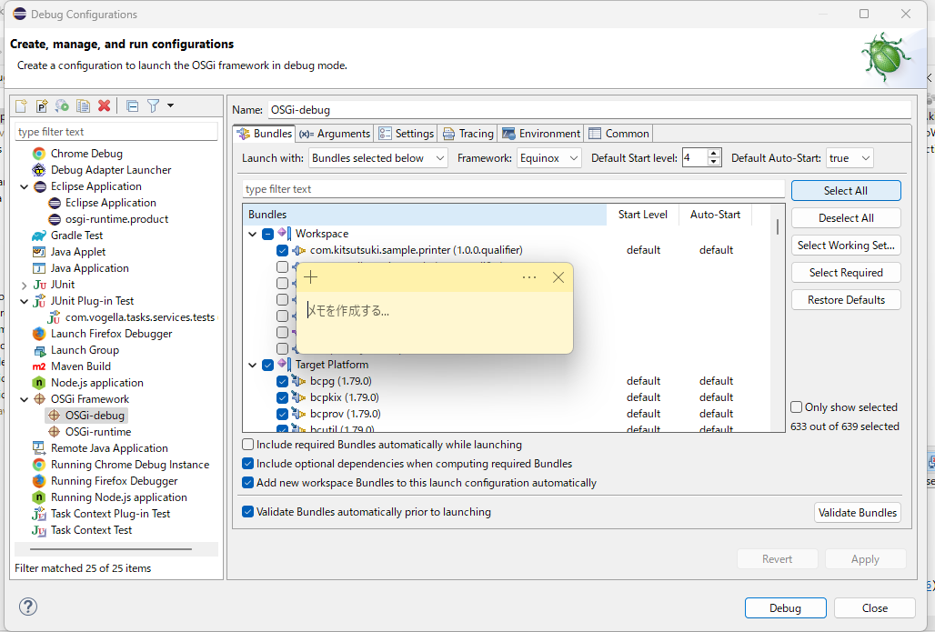Open the Common tab

click(x=619, y=134)
